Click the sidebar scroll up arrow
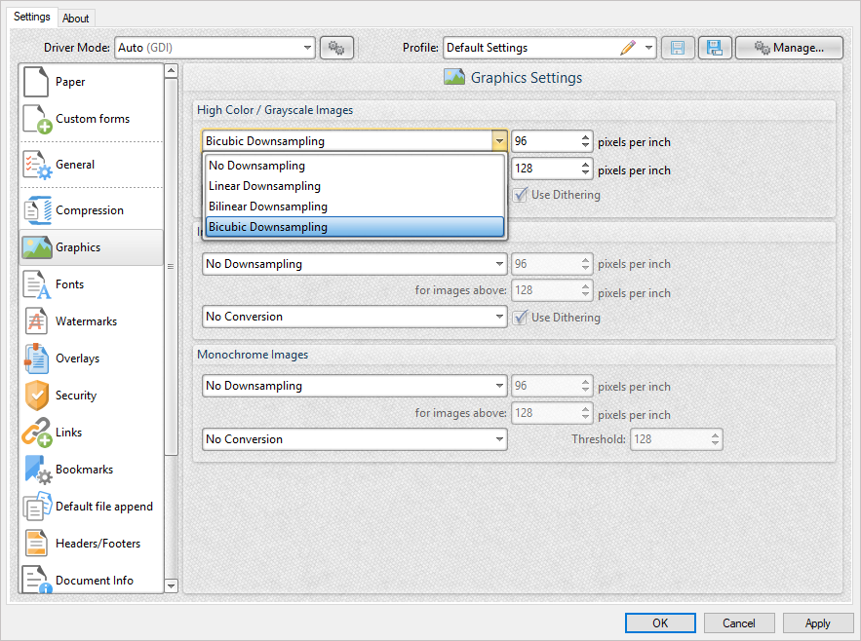 coord(172,70)
